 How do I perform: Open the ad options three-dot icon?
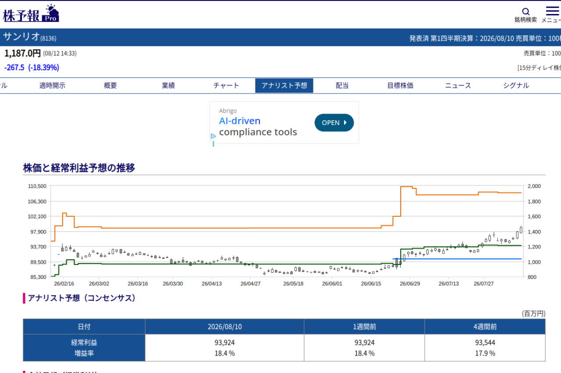[x=213, y=143]
